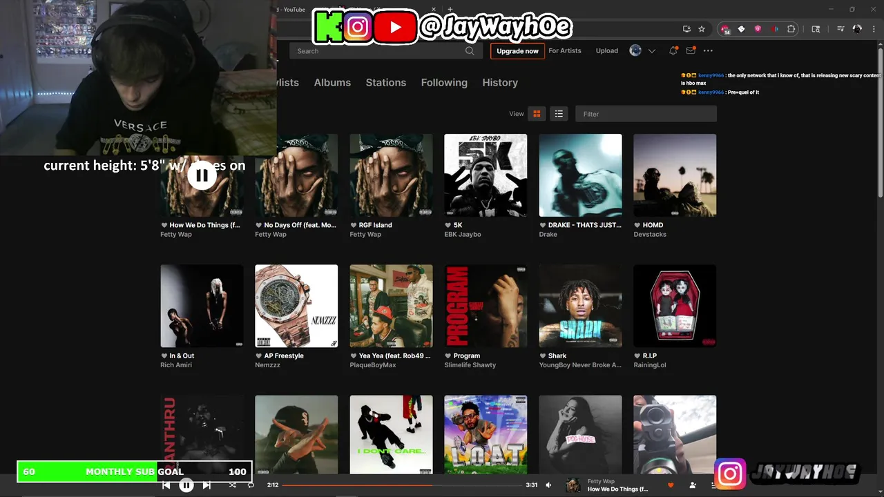
Task: Follow artist icon in player bar
Action: (693, 485)
